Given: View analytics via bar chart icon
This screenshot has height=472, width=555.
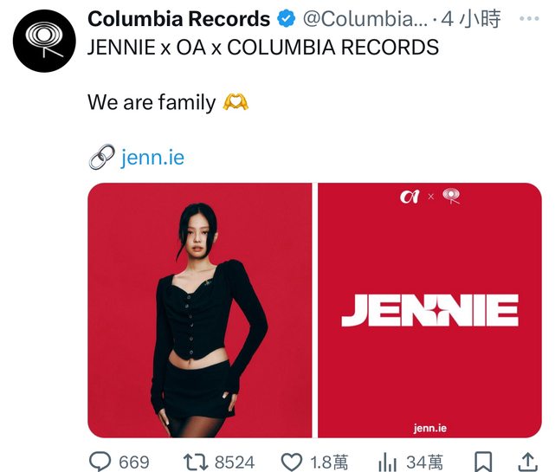Looking at the screenshot, I should click(387, 462).
